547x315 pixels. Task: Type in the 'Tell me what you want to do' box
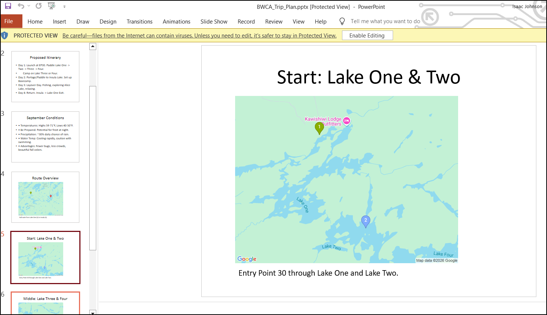385,21
